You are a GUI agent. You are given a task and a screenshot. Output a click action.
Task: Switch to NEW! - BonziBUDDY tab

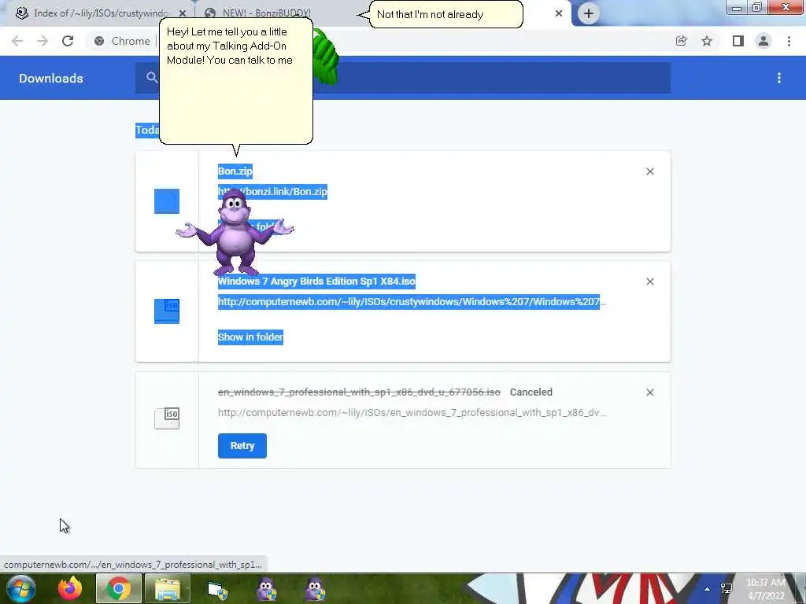tap(266, 13)
